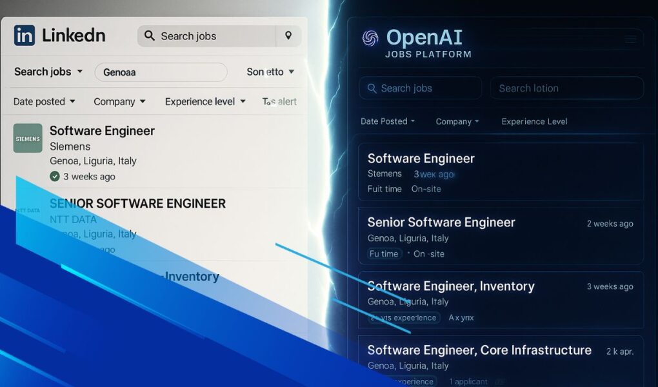This screenshot has height=387, width=658.
Task: Click the LinkedIn 'Search jobs' top search field
Action: click(x=206, y=35)
